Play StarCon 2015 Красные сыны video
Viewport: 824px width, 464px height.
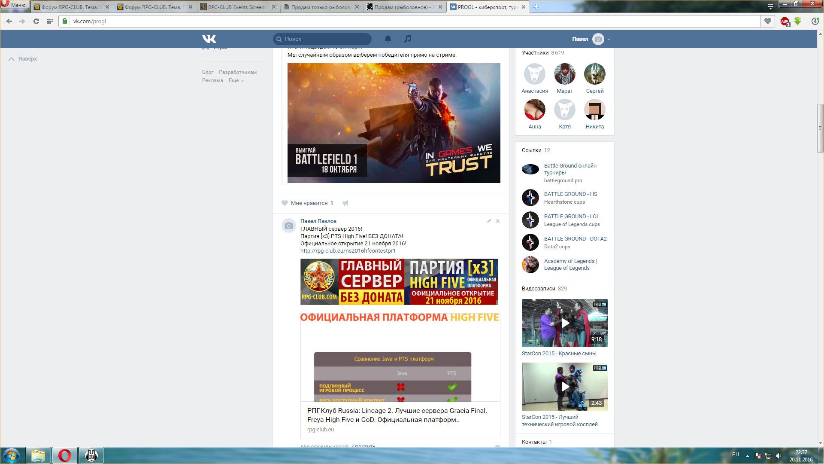click(x=565, y=323)
